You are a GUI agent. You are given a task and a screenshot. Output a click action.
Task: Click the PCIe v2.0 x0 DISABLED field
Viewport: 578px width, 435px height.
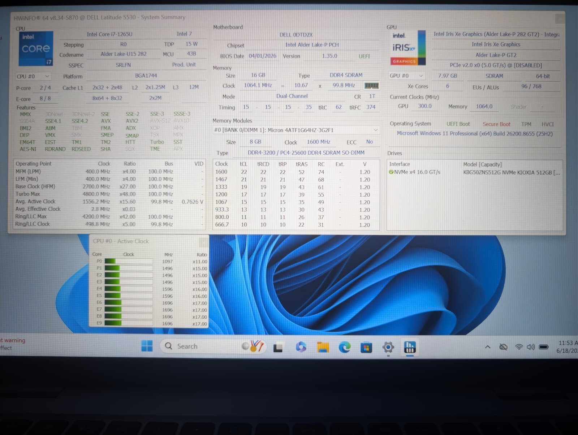[x=496, y=65]
